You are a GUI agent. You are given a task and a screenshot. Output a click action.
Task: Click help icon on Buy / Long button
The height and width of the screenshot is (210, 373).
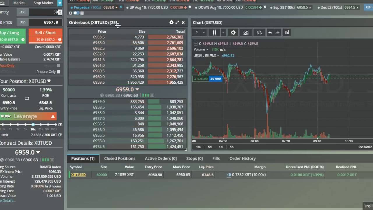pyautogui.click(x=23, y=40)
